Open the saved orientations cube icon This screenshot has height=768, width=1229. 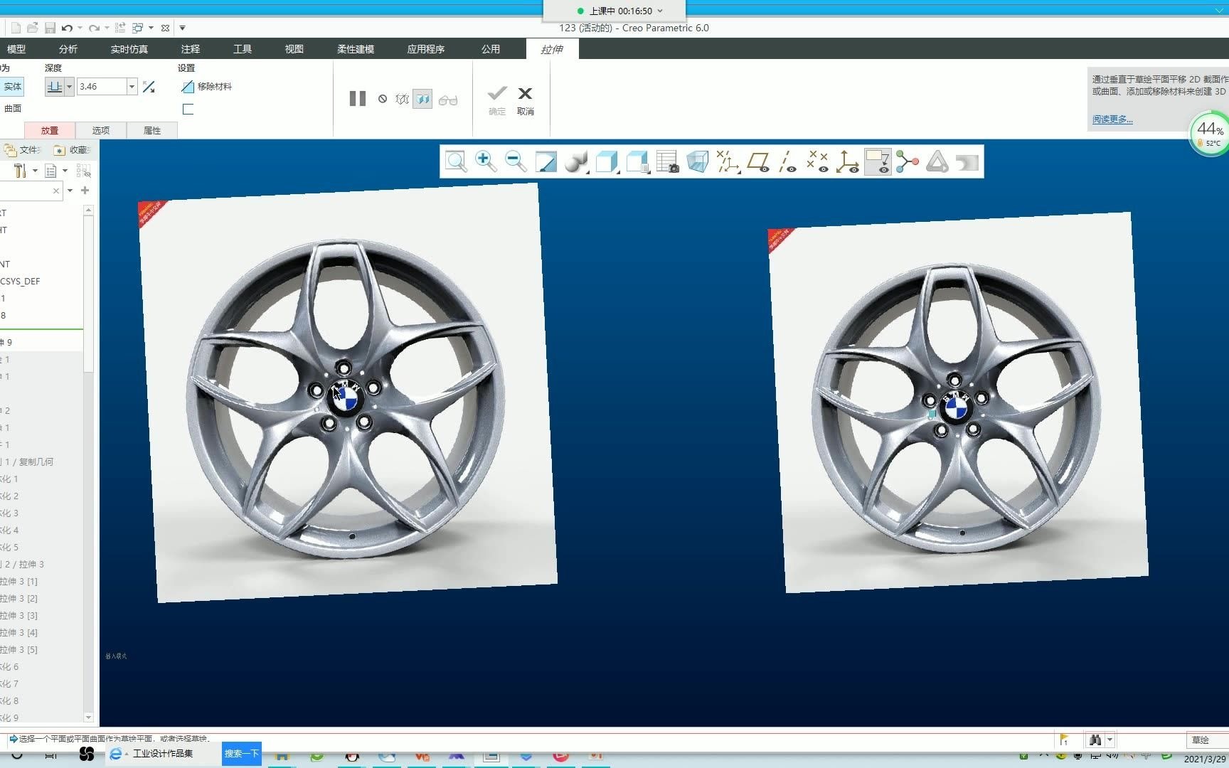click(x=607, y=162)
